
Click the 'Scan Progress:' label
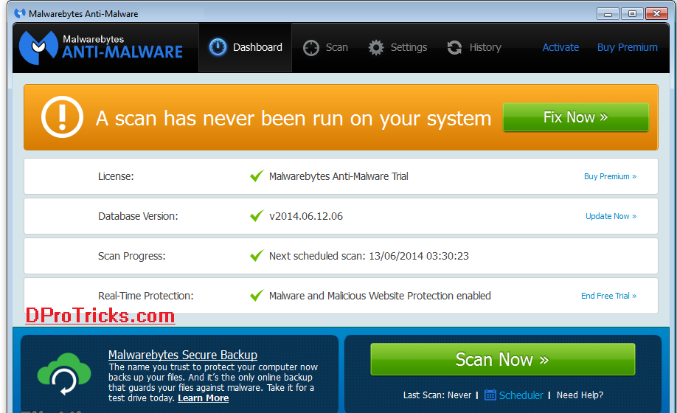pyautogui.click(x=132, y=256)
